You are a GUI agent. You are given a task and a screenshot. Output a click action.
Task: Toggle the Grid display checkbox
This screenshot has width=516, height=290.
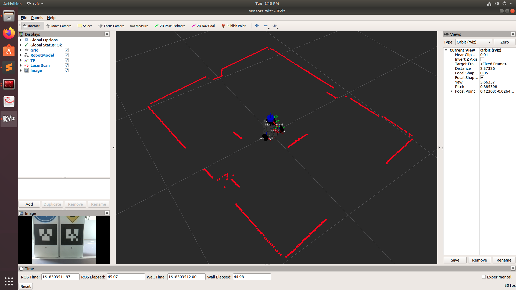pos(67,50)
